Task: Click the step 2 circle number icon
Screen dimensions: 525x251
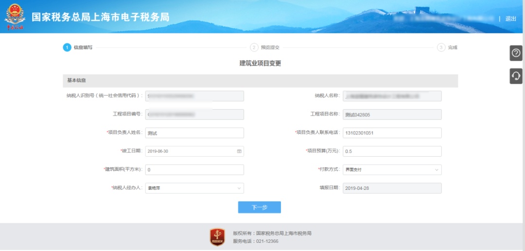Action: click(x=254, y=48)
